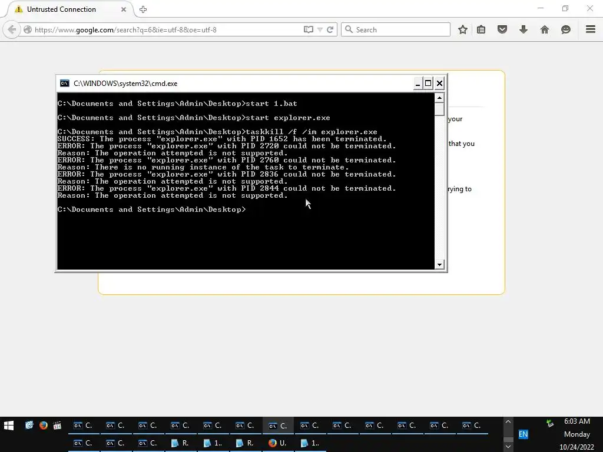
Task: Click the Pocket icon in the toolbar
Action: [x=502, y=29]
